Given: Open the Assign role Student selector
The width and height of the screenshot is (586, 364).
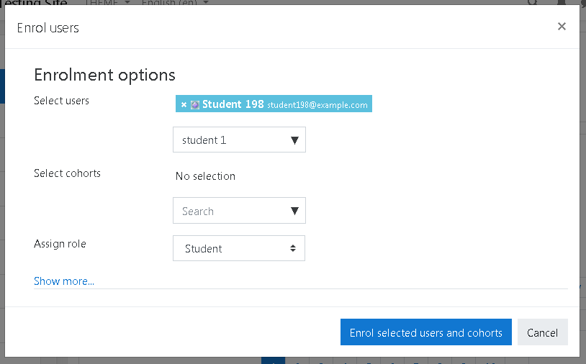Looking at the screenshot, I should 239,248.
